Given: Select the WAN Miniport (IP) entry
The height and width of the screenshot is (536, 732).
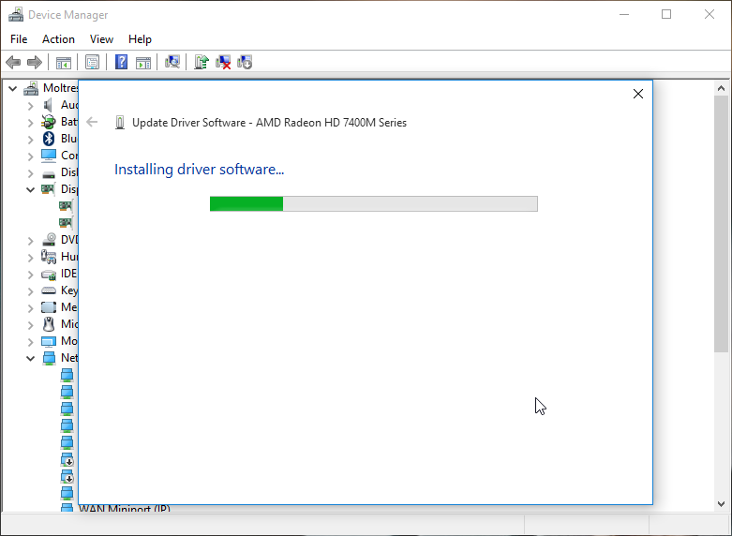Looking at the screenshot, I should click(124, 509).
